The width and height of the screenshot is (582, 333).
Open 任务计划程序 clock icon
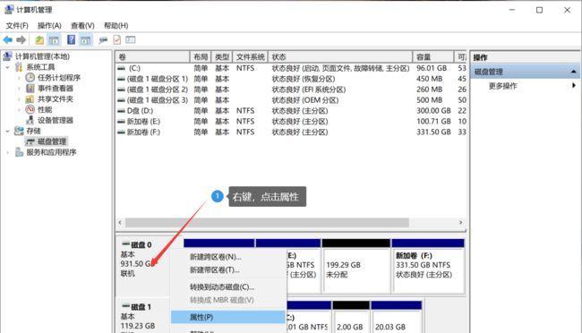pyautogui.click(x=30, y=78)
